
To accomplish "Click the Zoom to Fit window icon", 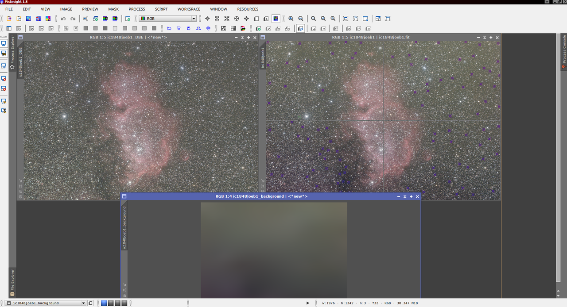I will click(365, 19).
